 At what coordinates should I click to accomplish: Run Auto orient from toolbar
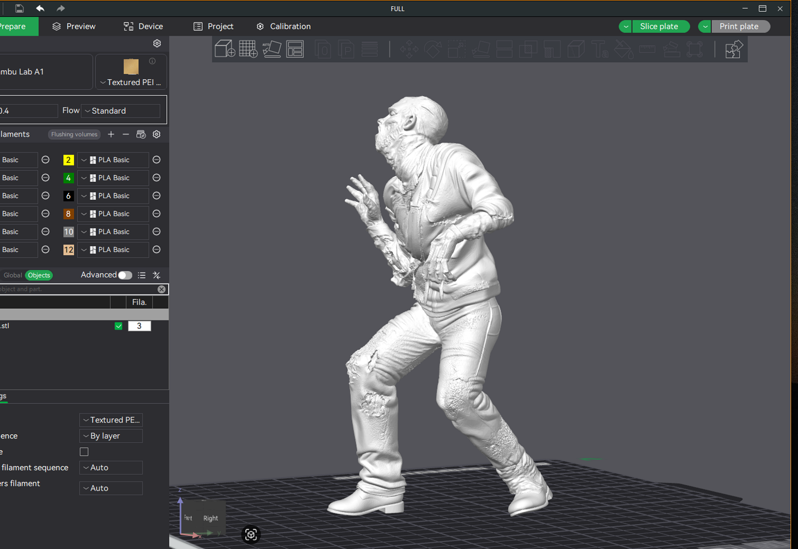[x=272, y=49]
